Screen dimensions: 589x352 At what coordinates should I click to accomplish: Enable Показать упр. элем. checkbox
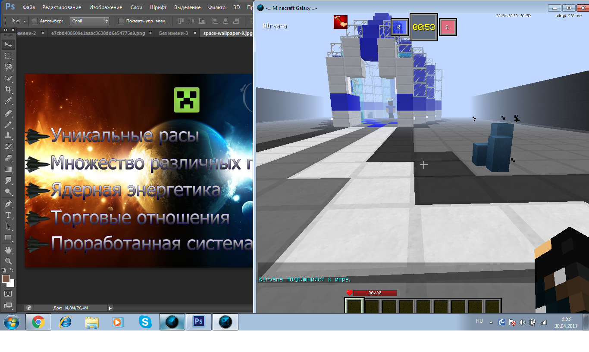pos(121,21)
